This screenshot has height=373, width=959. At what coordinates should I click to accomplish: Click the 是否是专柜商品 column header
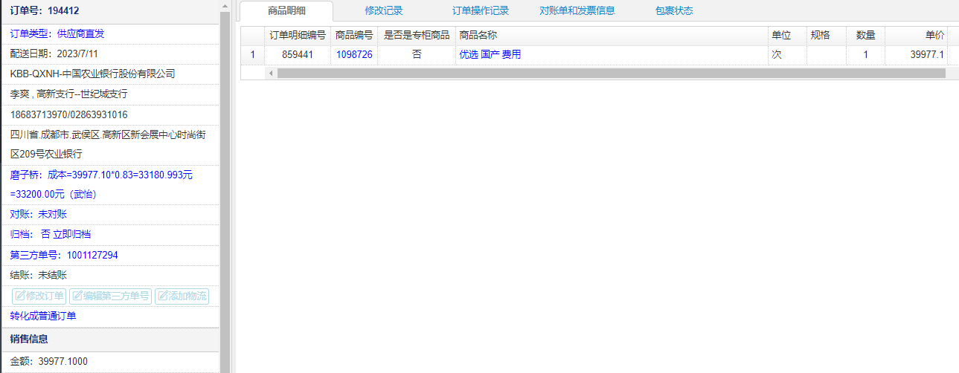(x=417, y=35)
